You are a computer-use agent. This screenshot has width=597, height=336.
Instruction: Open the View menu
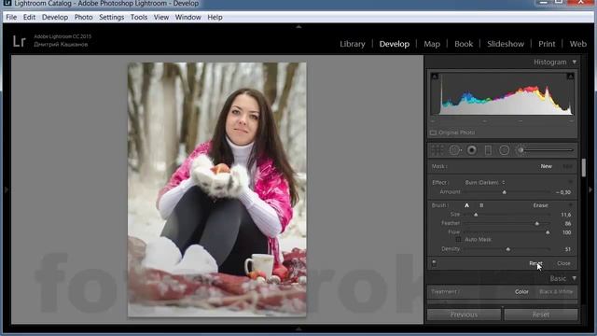(161, 17)
